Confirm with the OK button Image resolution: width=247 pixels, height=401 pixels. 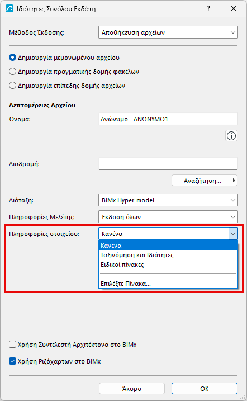(x=205, y=389)
